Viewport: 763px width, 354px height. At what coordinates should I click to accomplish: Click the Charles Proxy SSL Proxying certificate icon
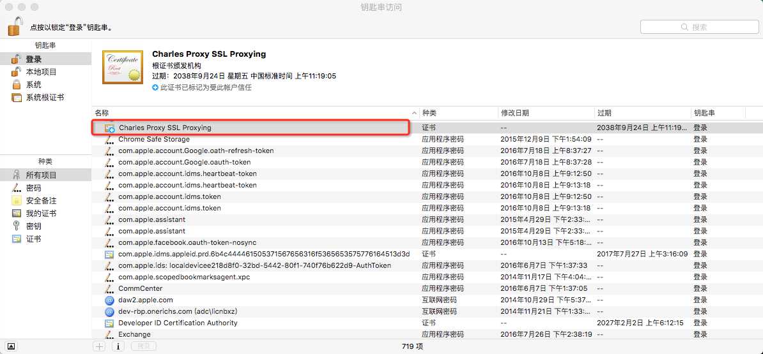(x=110, y=128)
